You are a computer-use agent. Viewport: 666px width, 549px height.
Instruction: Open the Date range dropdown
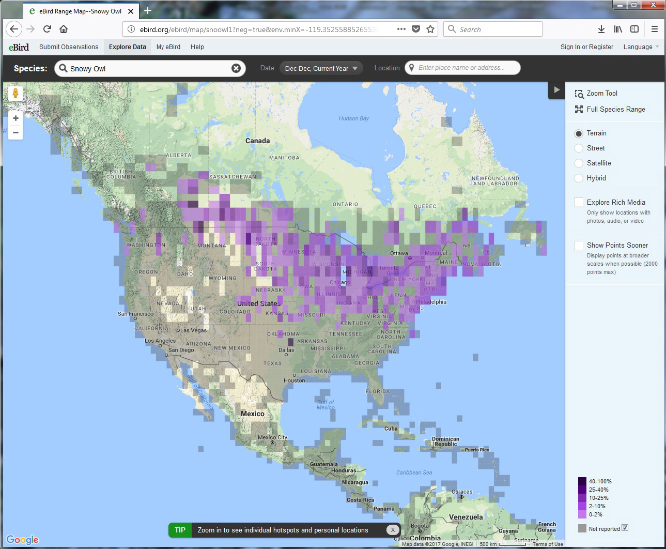(321, 68)
